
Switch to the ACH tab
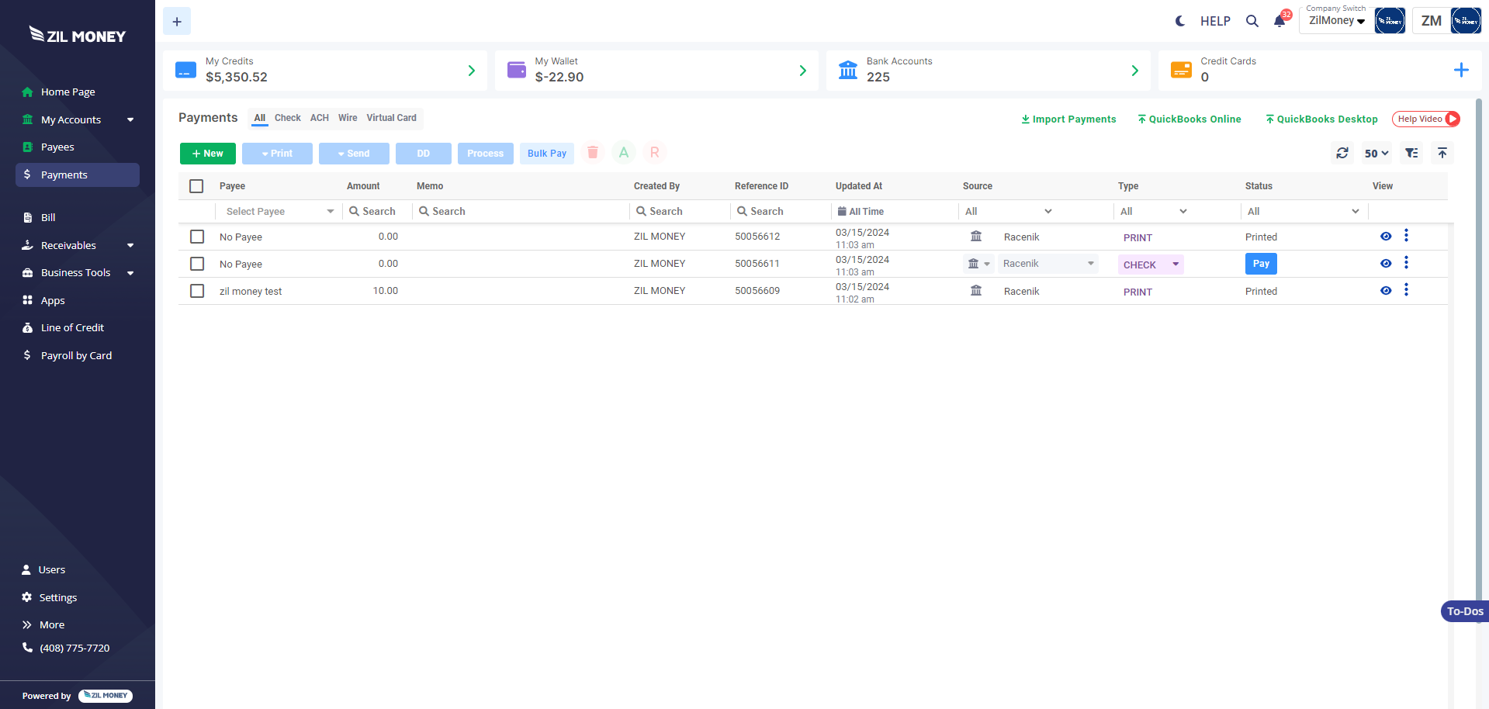(319, 118)
